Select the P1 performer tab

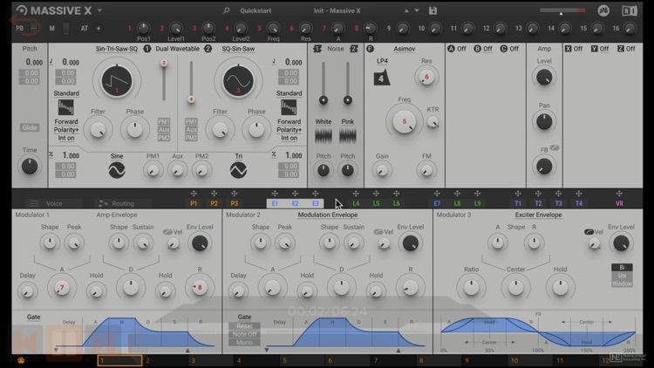194,203
